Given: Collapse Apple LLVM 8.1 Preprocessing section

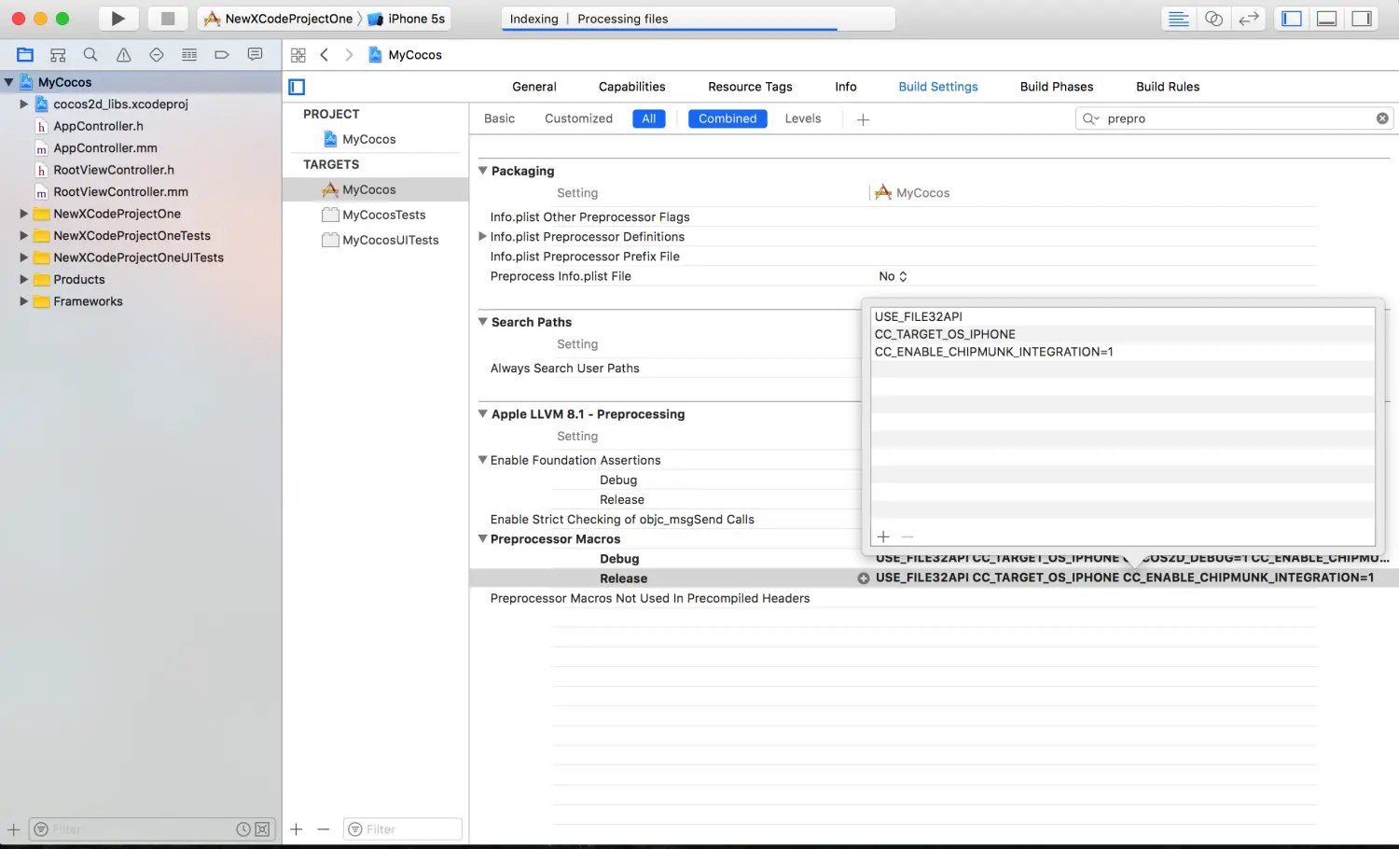Looking at the screenshot, I should coord(483,414).
